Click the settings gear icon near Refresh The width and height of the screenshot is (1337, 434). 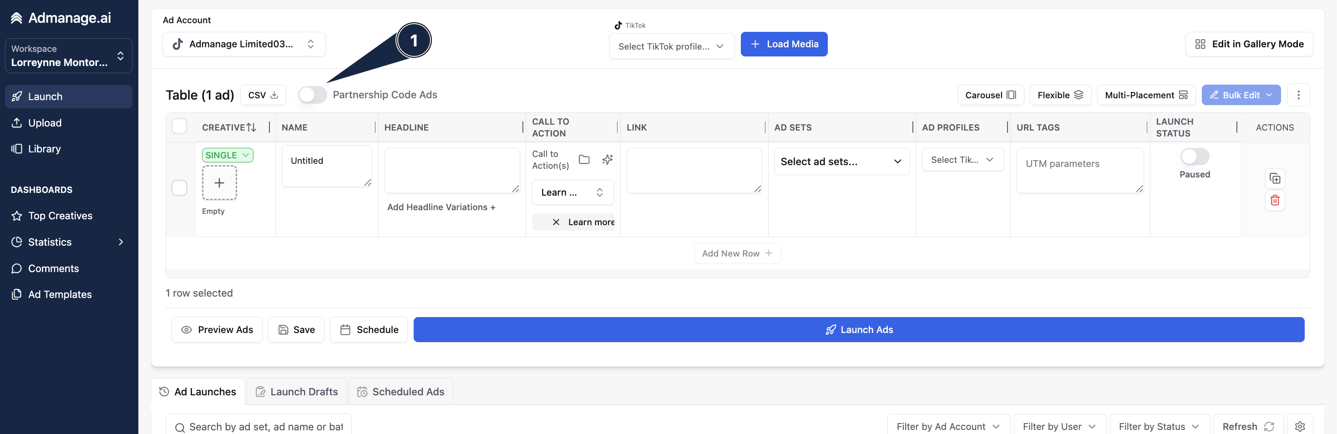(x=1300, y=426)
